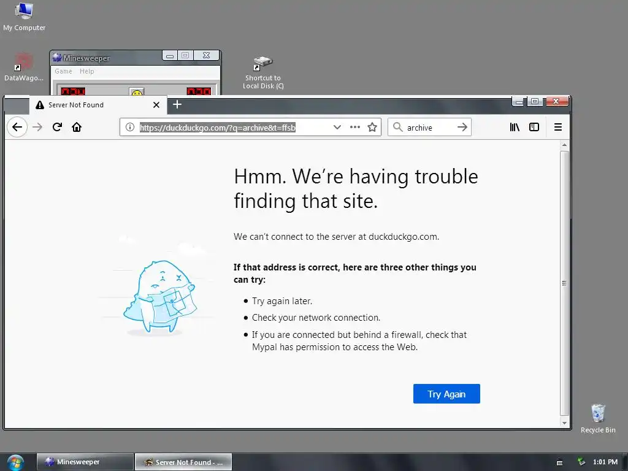
Task: Click the Minesweeper smiley face button
Action: tap(137, 92)
